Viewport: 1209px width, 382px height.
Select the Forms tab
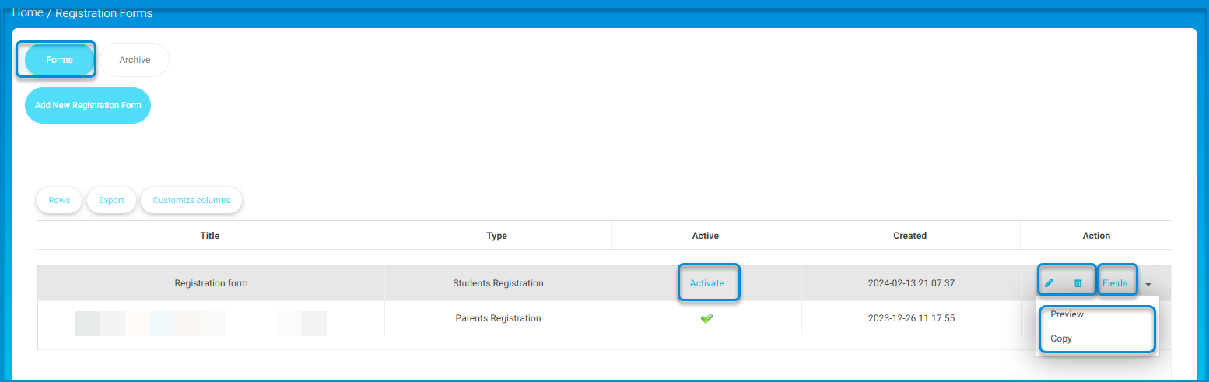(60, 60)
